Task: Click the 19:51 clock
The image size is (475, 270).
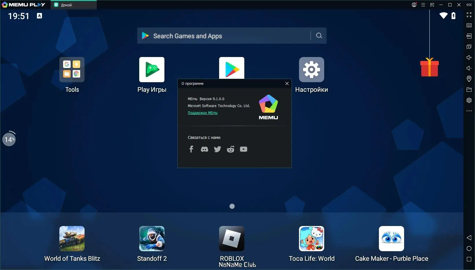Action: [x=19, y=16]
